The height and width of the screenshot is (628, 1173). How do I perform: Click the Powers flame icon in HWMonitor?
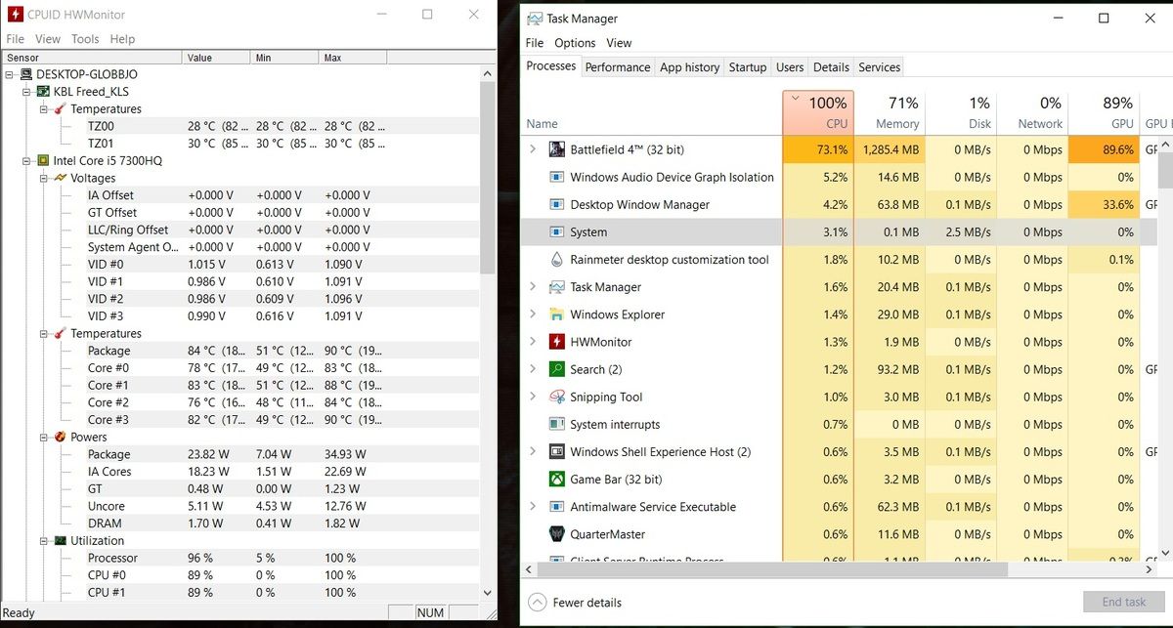tap(60, 437)
